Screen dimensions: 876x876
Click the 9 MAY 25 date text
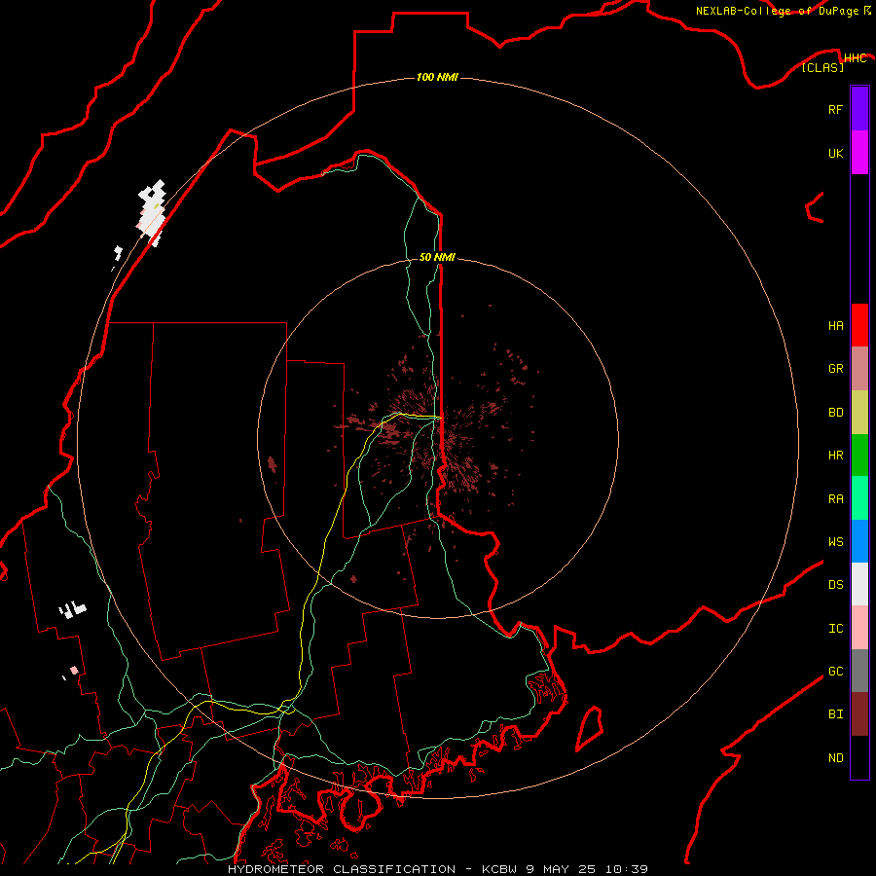point(561,869)
